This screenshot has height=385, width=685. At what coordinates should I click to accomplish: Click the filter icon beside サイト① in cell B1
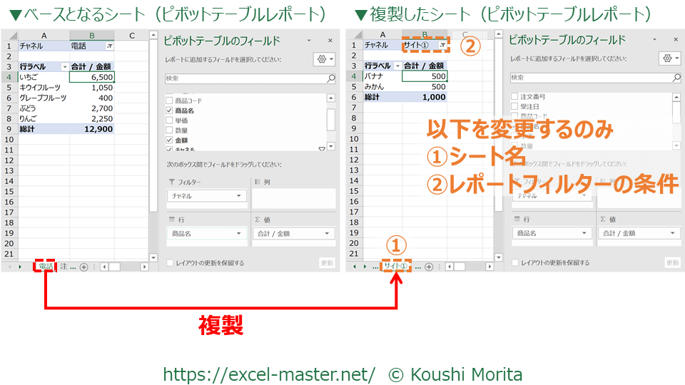pyautogui.click(x=443, y=45)
